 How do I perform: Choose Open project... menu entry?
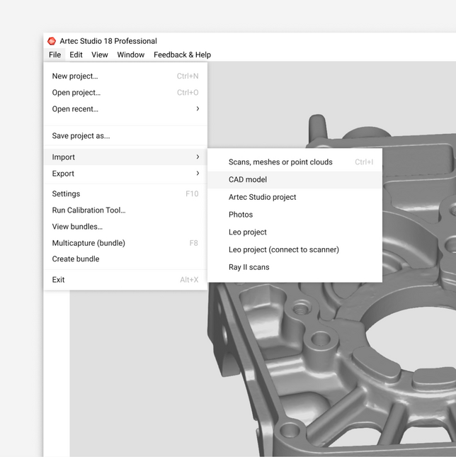[125, 92]
